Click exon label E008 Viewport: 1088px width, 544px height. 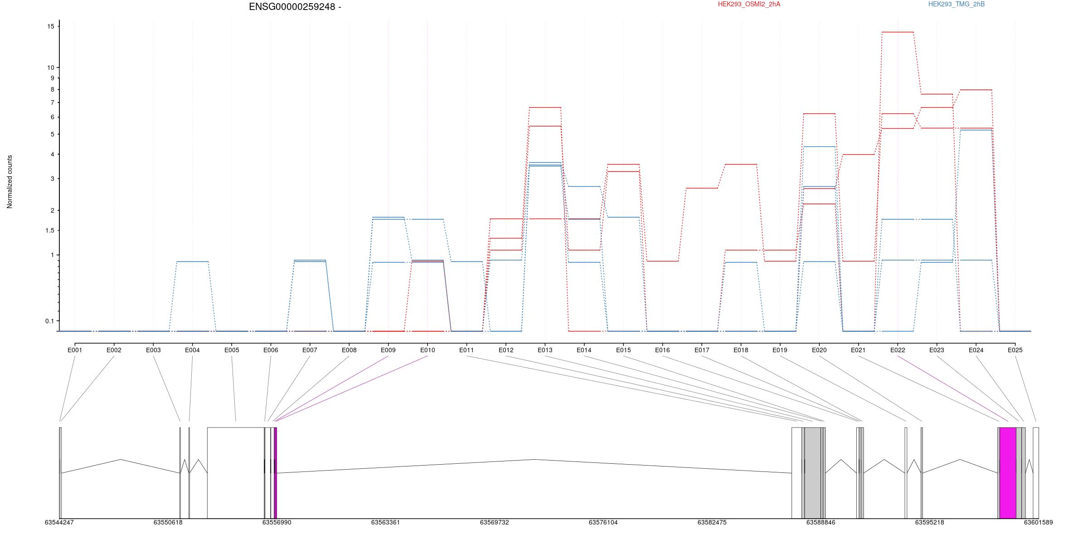pos(349,350)
